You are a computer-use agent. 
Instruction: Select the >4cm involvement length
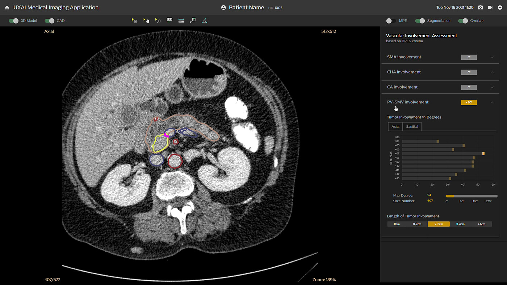point(481,224)
